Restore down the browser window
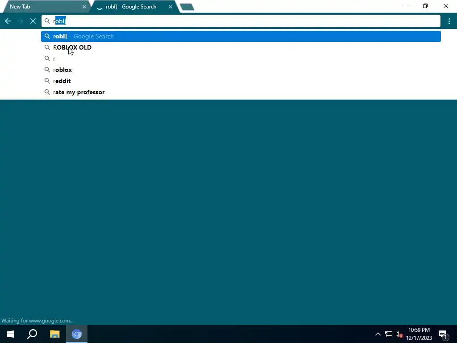The image size is (457, 343). click(425, 6)
